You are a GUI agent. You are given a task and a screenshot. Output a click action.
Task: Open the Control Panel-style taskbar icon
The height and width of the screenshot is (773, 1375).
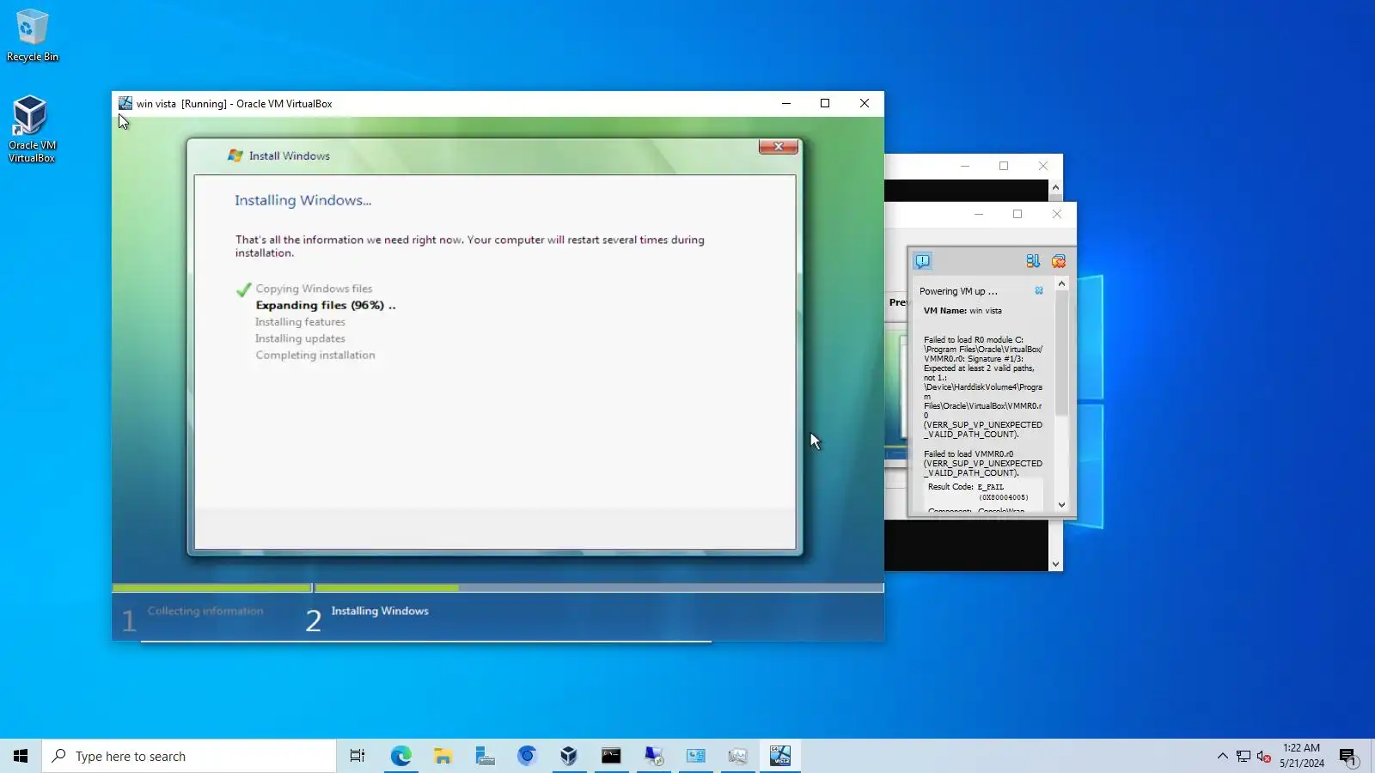tap(695, 756)
